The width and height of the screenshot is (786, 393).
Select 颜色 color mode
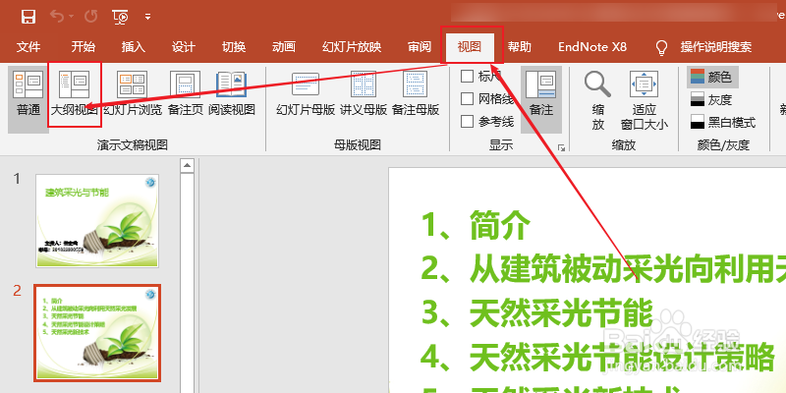(x=712, y=78)
